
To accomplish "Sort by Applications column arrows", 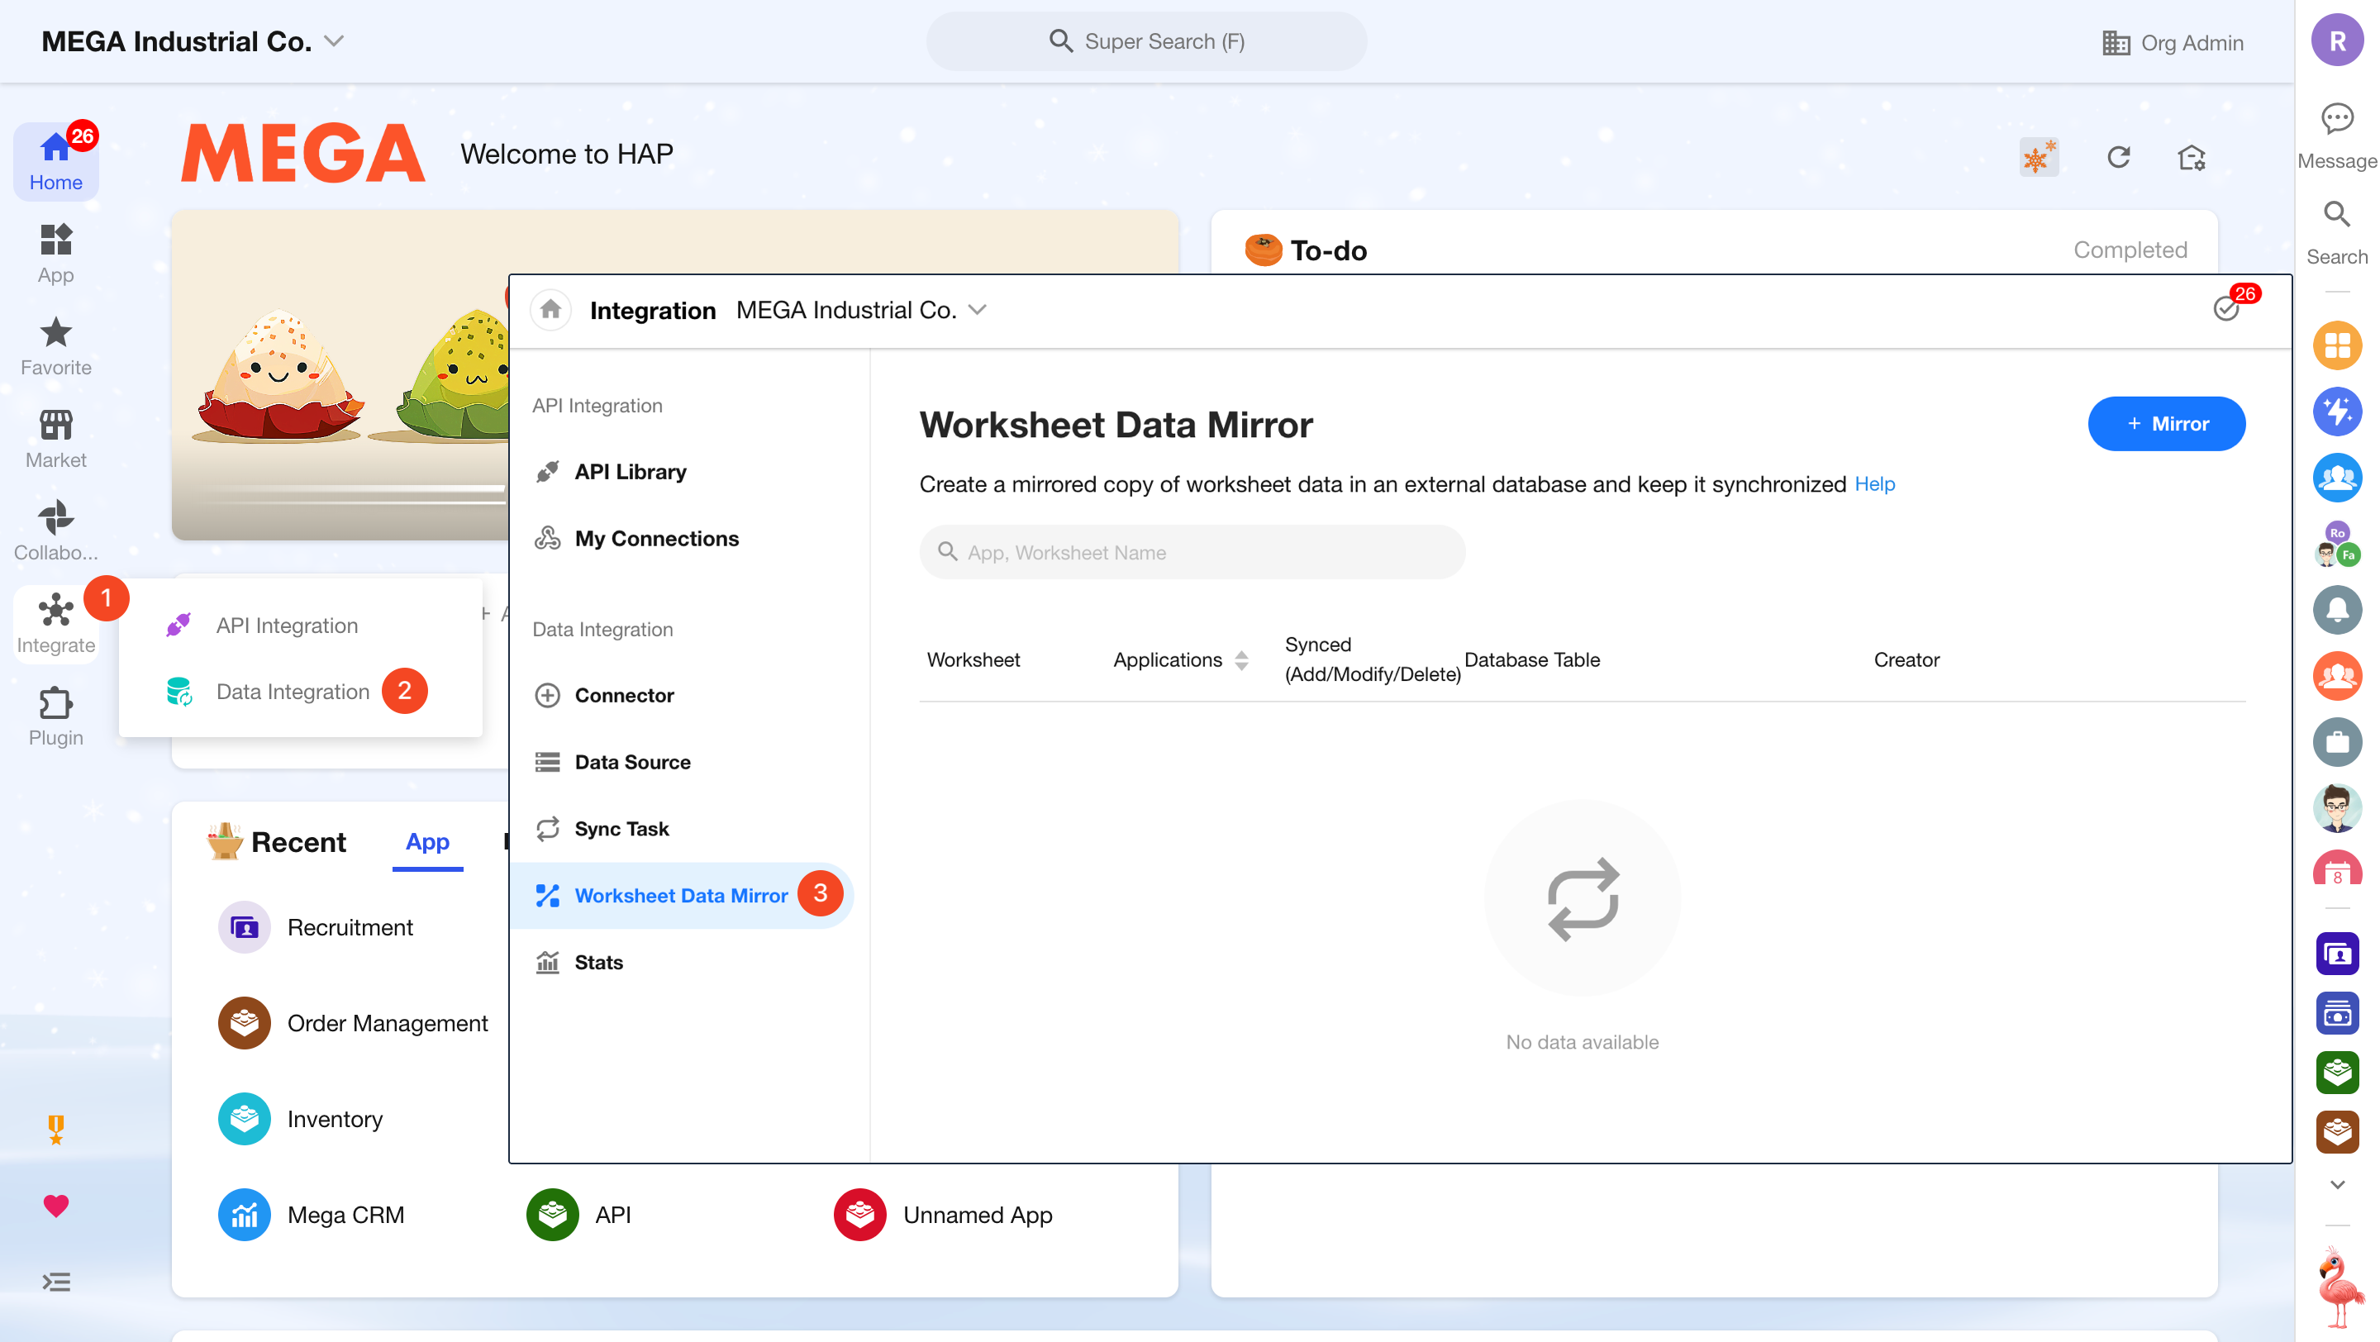I will coord(1242,660).
